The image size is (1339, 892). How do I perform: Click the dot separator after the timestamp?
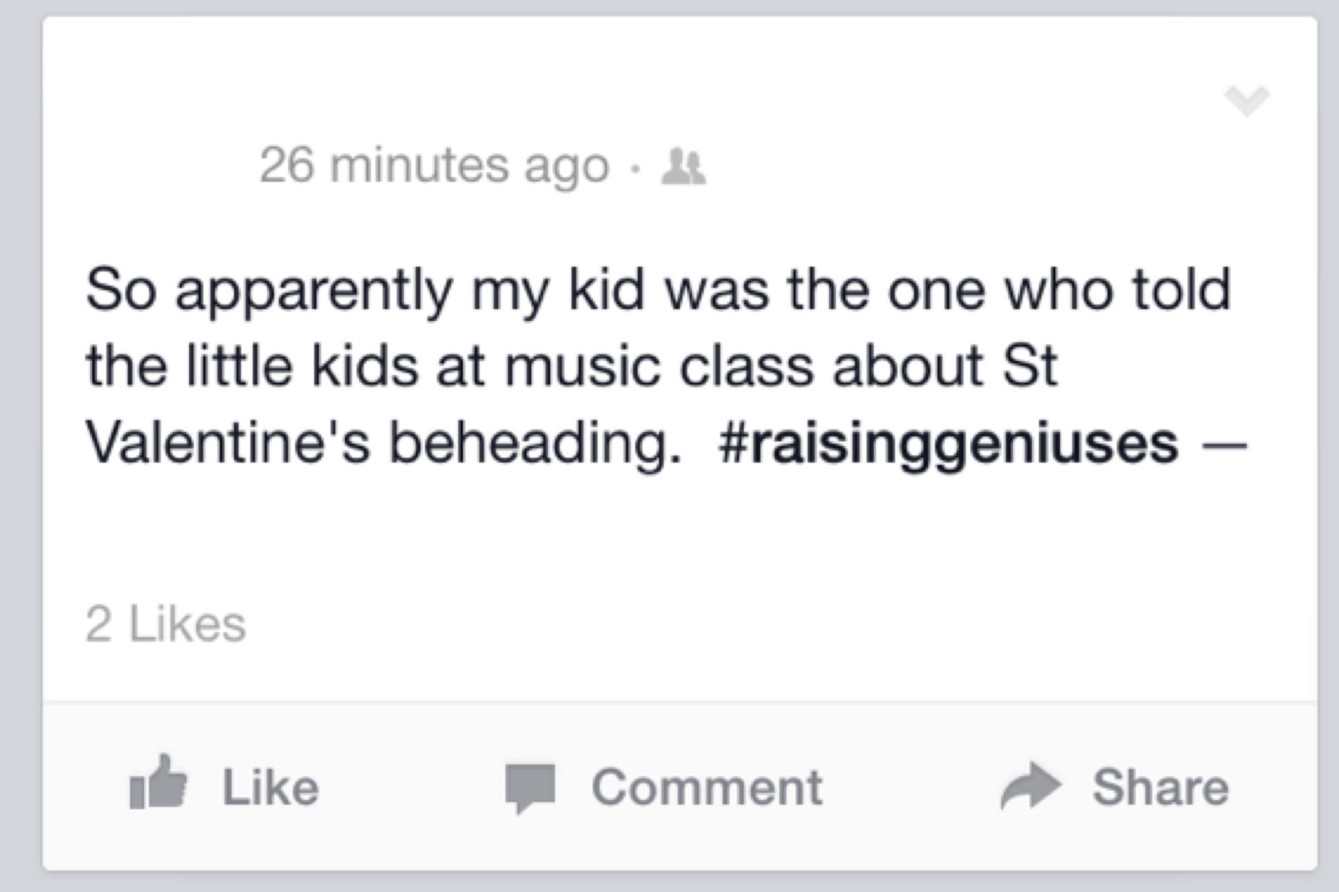coord(636,168)
